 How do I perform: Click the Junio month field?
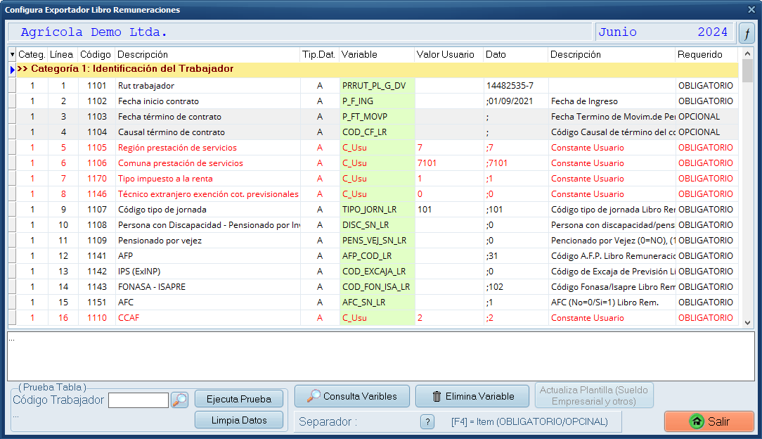click(617, 32)
